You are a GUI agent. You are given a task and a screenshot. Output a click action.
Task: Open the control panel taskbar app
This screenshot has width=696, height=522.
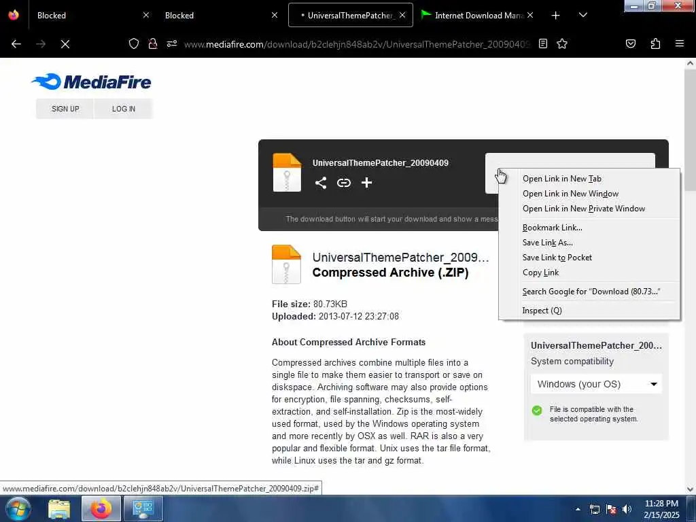click(x=143, y=508)
